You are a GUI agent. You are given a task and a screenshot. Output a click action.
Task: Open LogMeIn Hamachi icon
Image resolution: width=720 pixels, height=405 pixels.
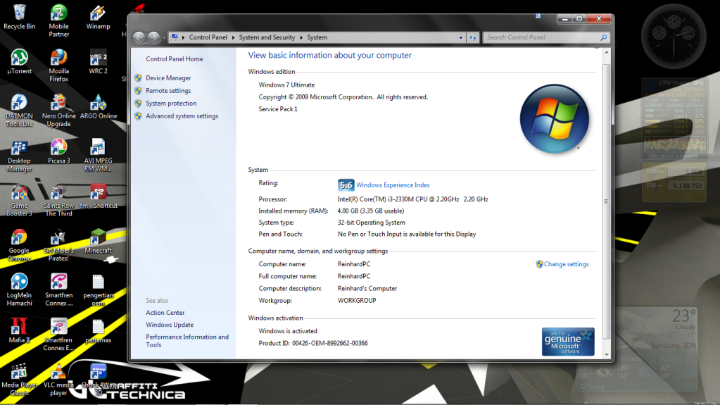tap(19, 289)
